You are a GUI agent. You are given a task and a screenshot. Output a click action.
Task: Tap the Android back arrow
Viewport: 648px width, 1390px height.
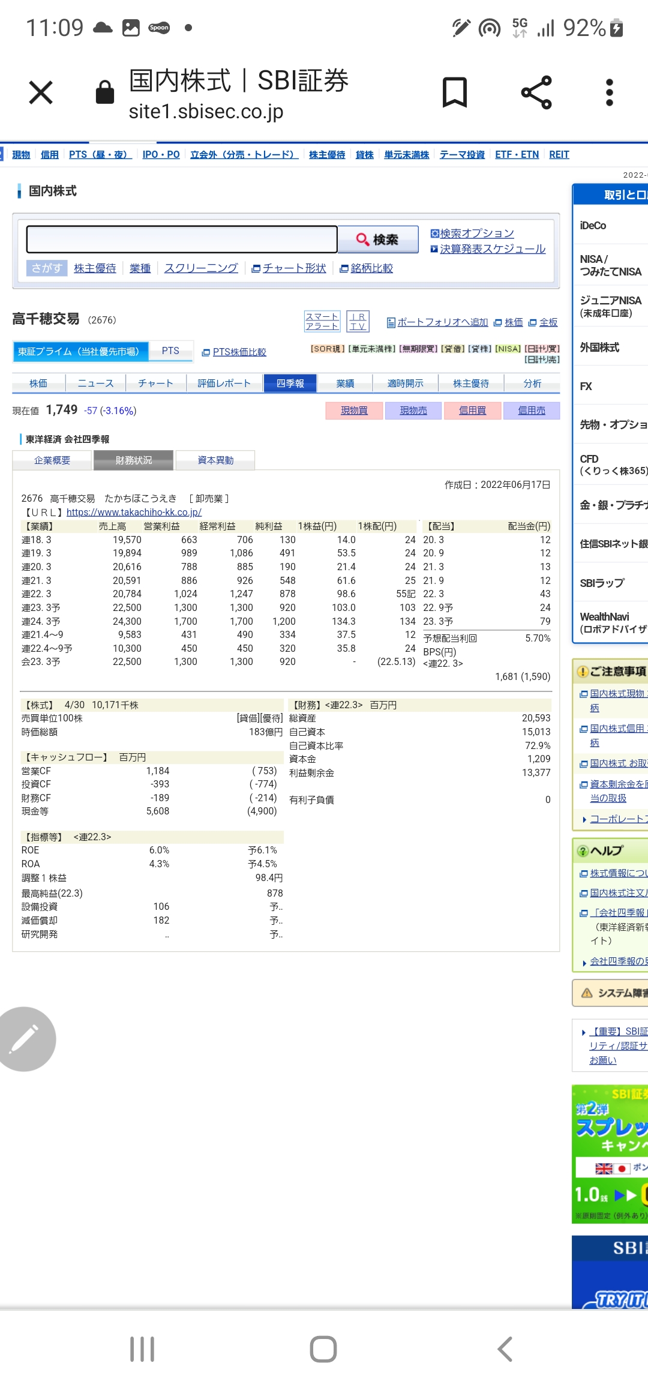pos(505,1349)
